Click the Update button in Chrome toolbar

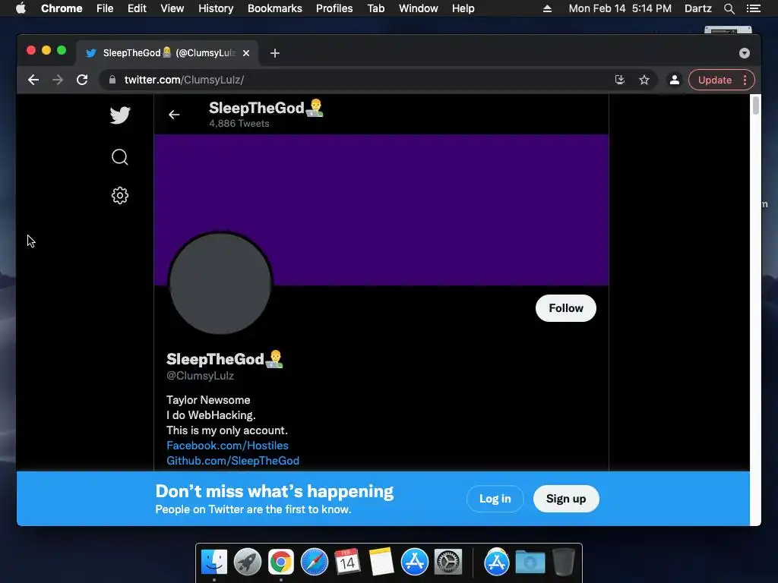[714, 80]
